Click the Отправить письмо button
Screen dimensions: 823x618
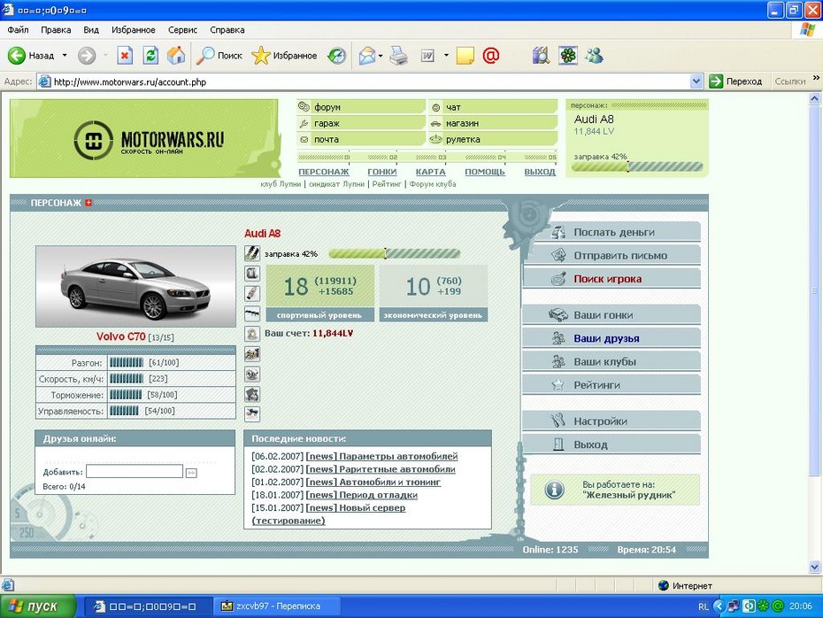pos(612,256)
